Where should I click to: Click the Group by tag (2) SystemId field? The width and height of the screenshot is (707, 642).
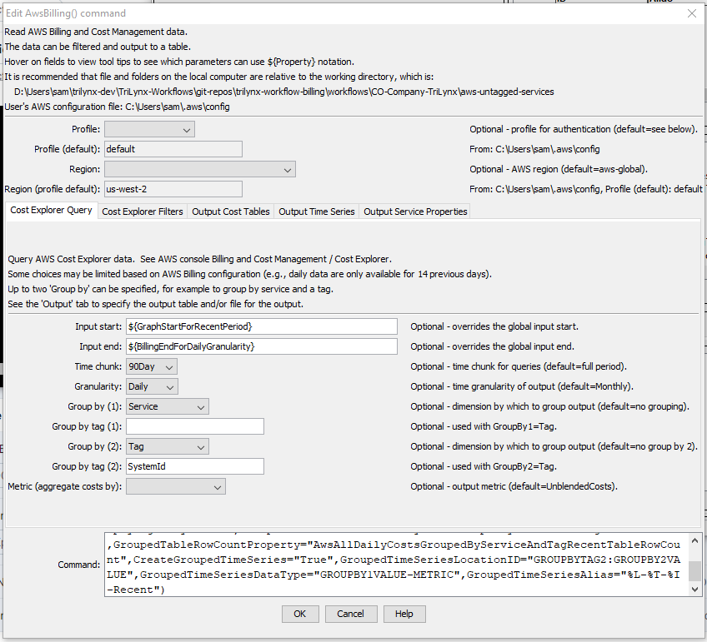click(x=195, y=467)
